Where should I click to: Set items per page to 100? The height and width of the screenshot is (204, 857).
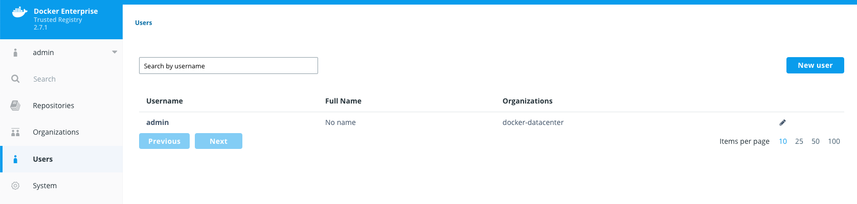tap(834, 141)
